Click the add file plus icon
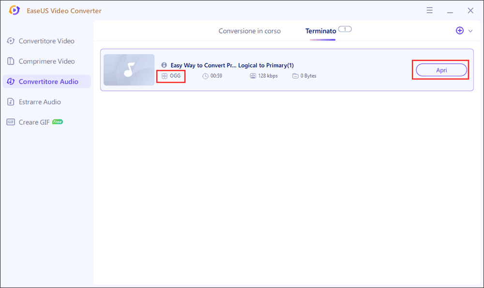Image resolution: width=484 pixels, height=288 pixels. tap(460, 30)
